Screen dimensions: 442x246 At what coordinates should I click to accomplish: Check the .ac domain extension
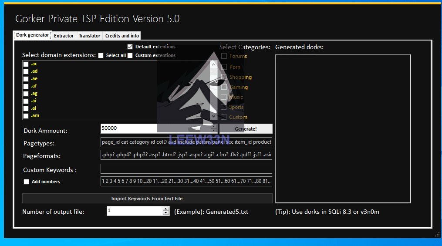(x=26, y=64)
